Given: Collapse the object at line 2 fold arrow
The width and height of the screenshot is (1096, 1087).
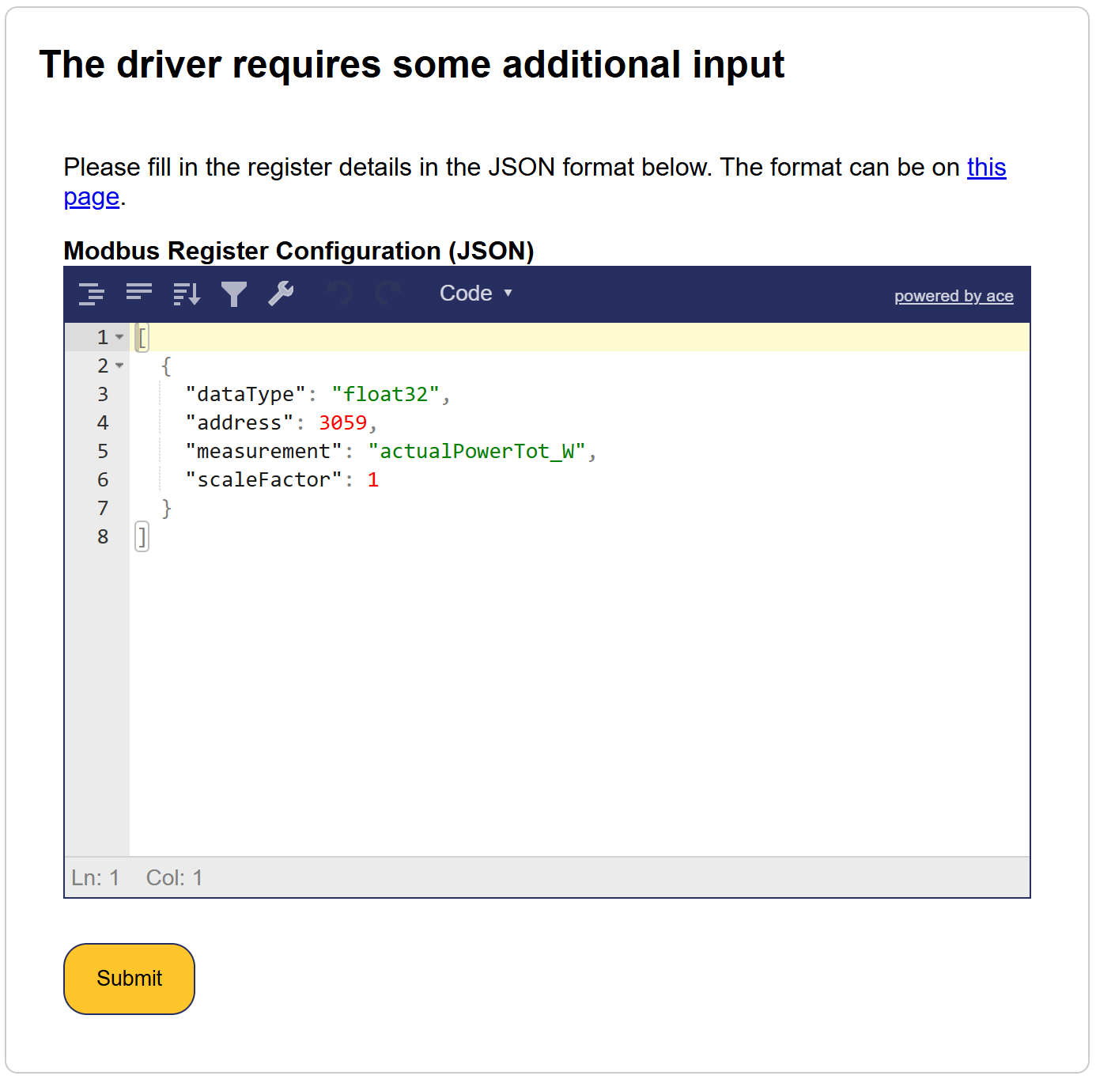Looking at the screenshot, I should tap(120, 365).
